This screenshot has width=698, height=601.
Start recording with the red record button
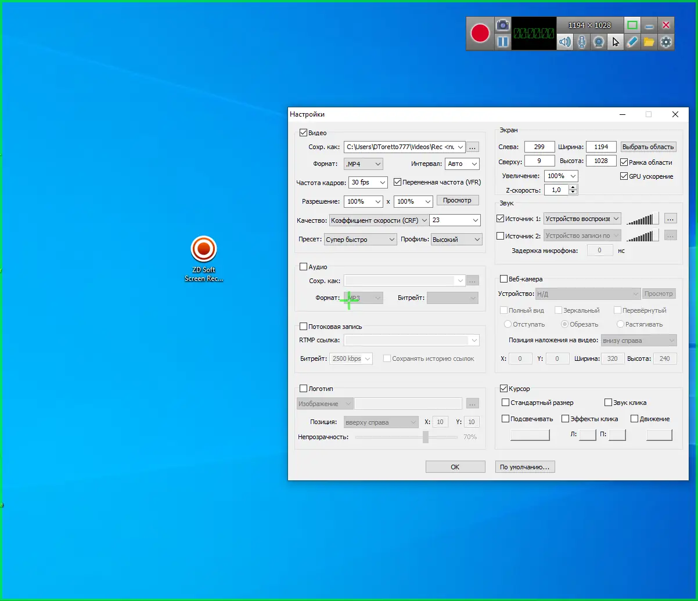[480, 34]
